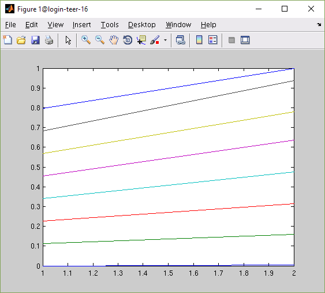Image resolution: width=325 pixels, height=293 pixels.
Task: Dock the figure using the corner arrow
Action: tap(319, 25)
